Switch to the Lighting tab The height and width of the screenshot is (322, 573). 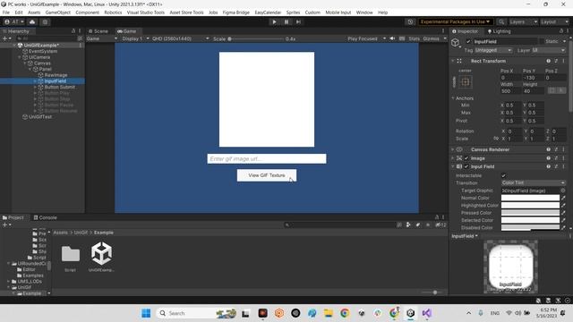499,31
